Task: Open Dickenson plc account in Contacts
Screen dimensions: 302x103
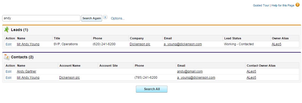Action: 69,77
